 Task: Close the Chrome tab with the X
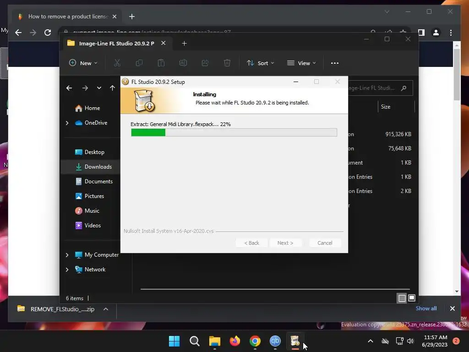[115, 16]
